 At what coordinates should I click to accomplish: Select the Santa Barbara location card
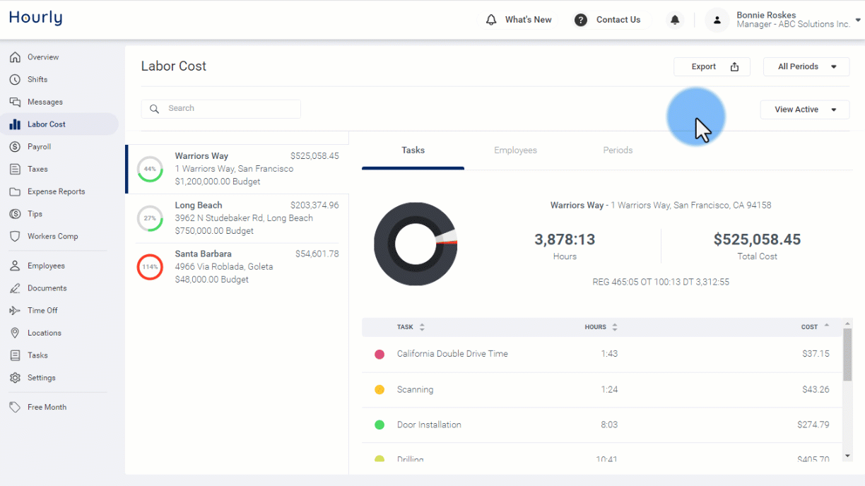tap(237, 267)
